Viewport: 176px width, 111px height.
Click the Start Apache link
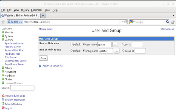(x=167, y=29)
